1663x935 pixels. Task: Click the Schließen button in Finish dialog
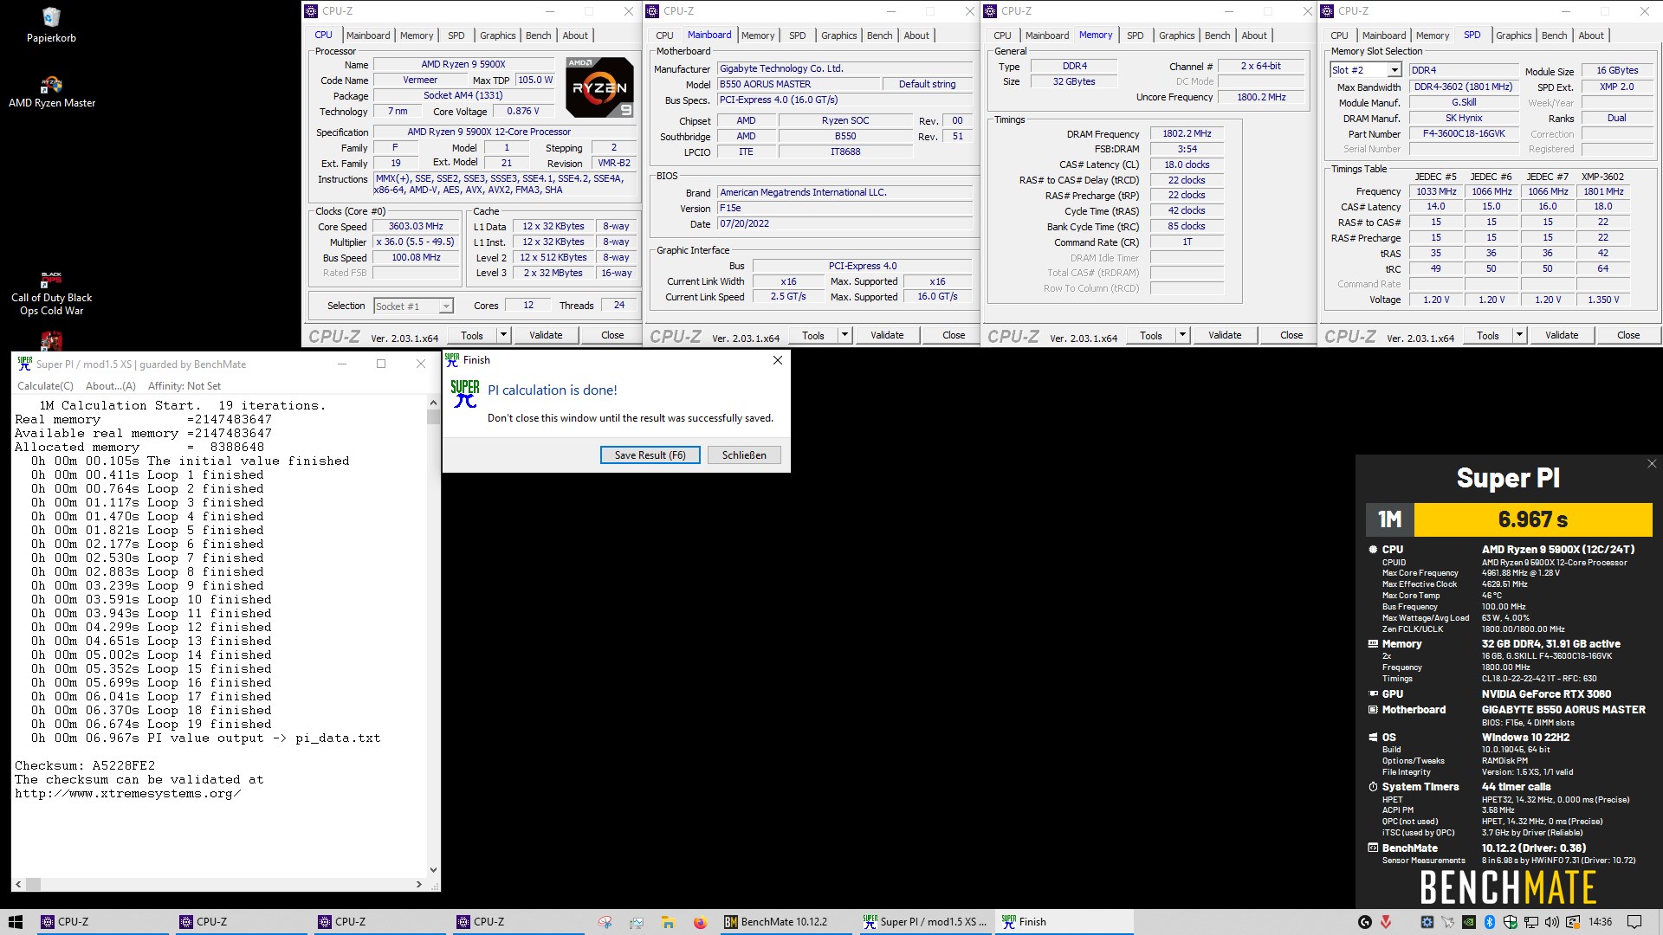[744, 455]
